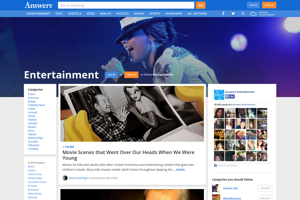The width and height of the screenshot is (300, 200).
Task: Open the CELEBS tag above the article
Action: (70, 147)
